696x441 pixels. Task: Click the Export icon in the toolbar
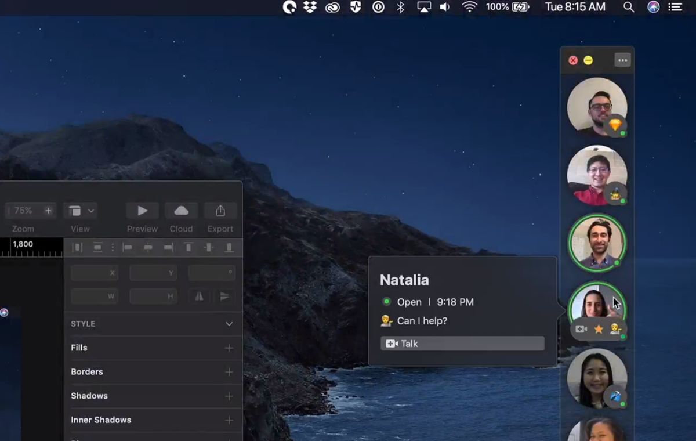[x=220, y=210]
